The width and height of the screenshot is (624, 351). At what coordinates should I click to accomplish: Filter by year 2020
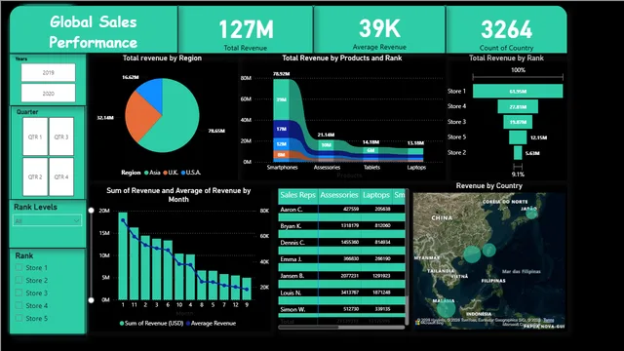48,94
